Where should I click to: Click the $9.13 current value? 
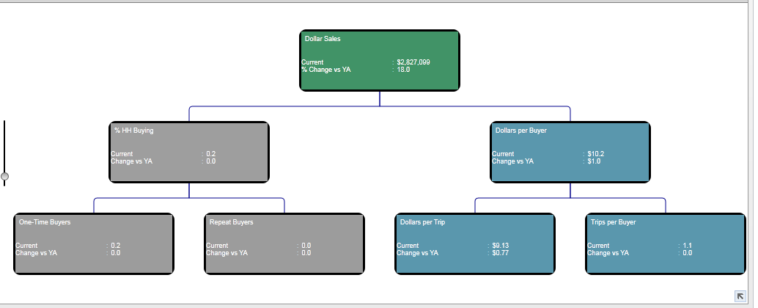pos(500,246)
